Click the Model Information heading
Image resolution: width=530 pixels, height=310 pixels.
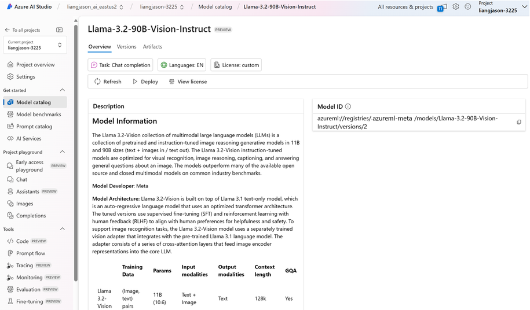pos(125,121)
